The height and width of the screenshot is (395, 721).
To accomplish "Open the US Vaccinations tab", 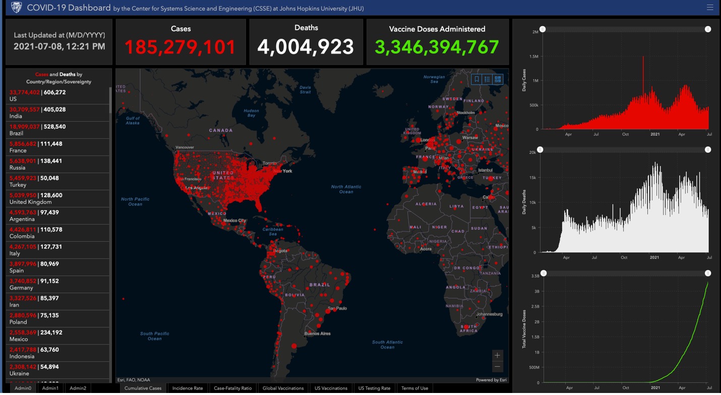I will tap(331, 388).
